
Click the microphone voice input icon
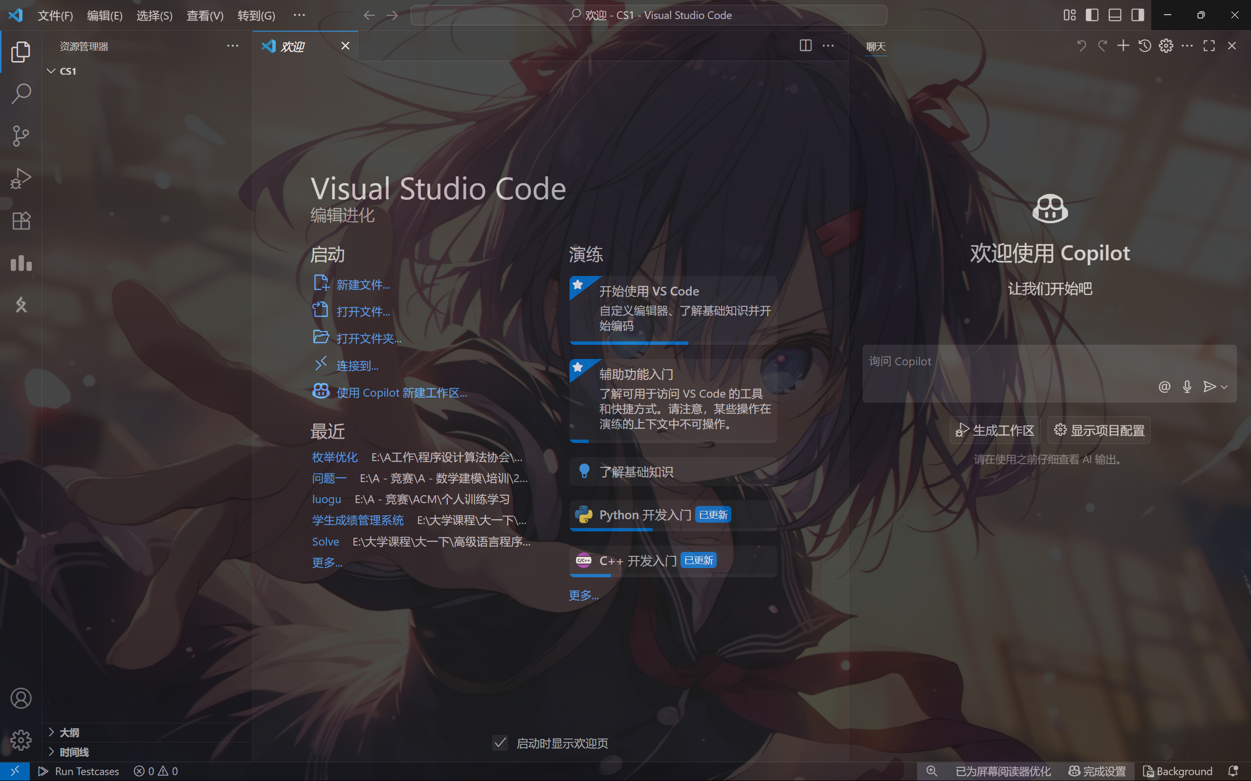pyautogui.click(x=1187, y=386)
